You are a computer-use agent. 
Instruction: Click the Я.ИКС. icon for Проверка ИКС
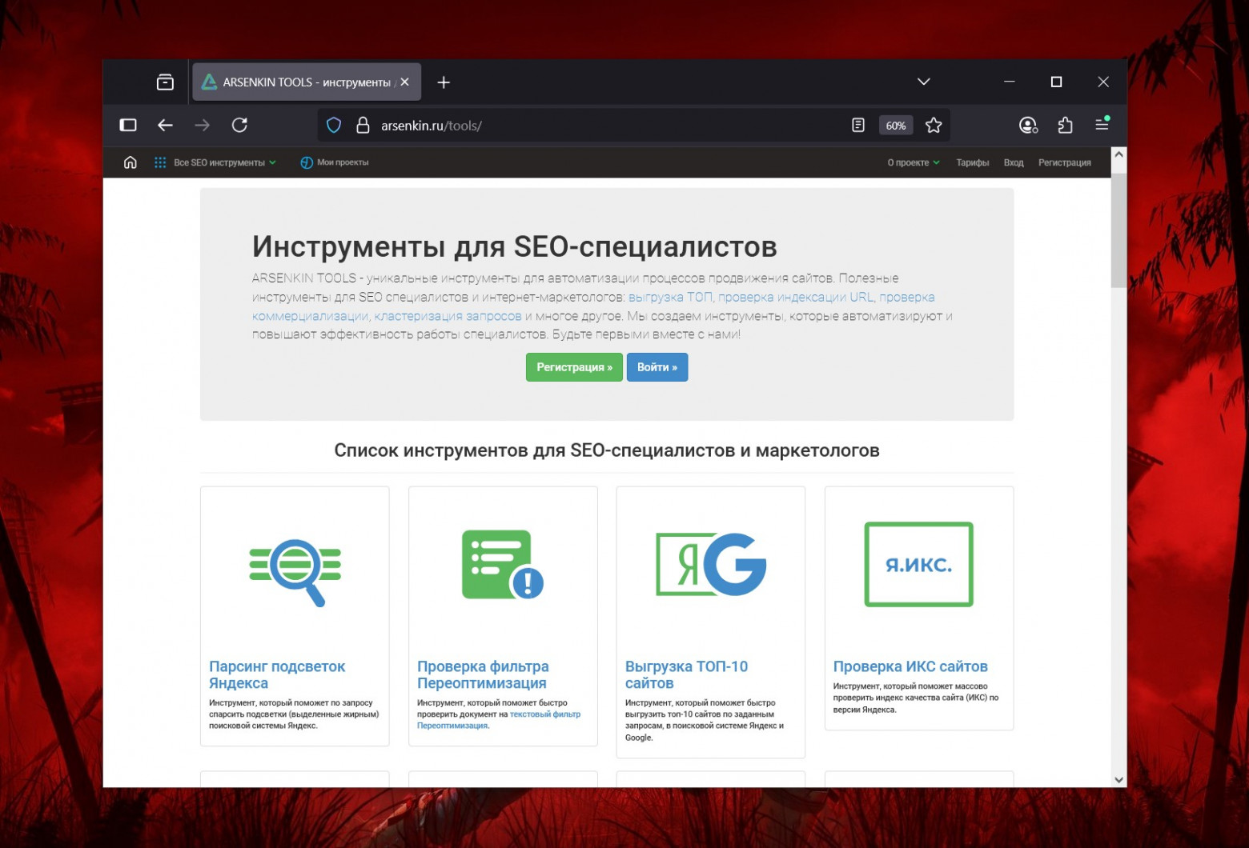918,564
